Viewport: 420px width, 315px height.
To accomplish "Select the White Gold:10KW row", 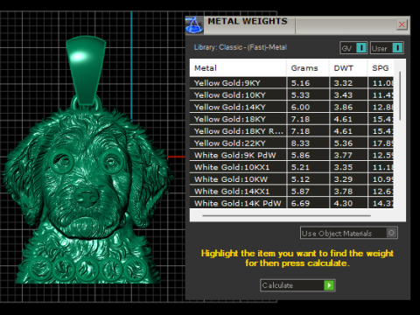I will click(x=291, y=179).
